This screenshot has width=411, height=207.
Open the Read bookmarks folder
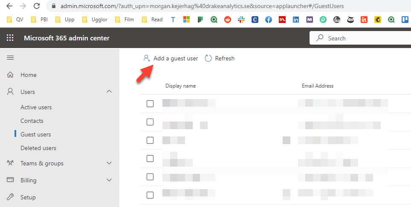(x=152, y=20)
